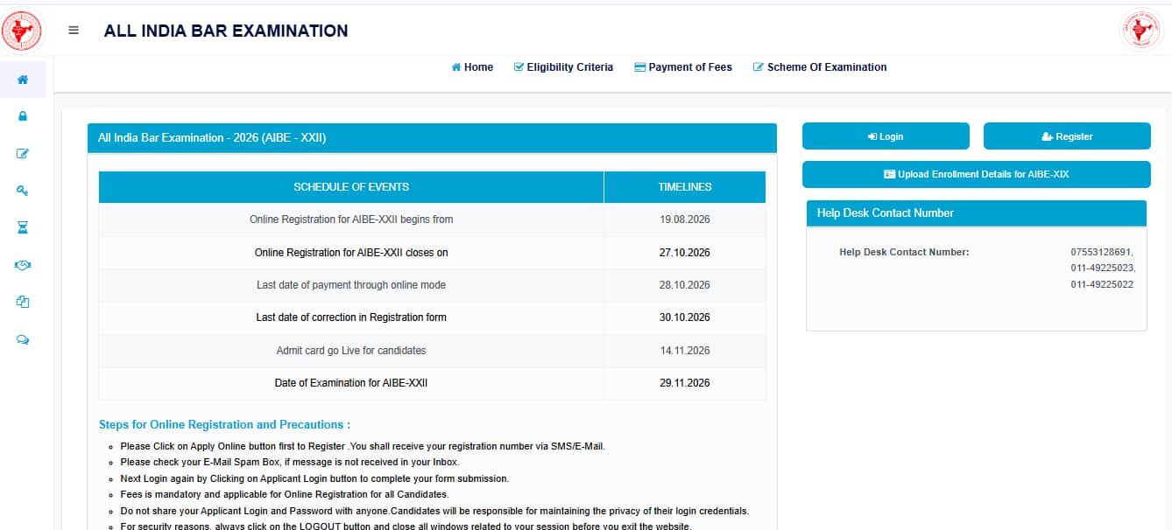
Task: Click the Login button
Action: (x=886, y=136)
